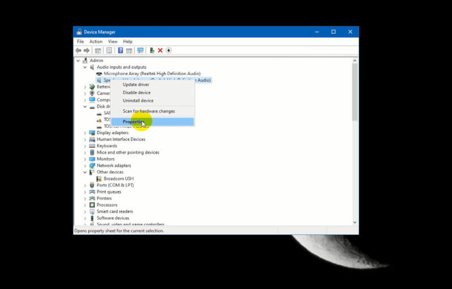The height and width of the screenshot is (289, 452).
Task: Click the green-arrow device toolbar icon
Action: (151, 51)
